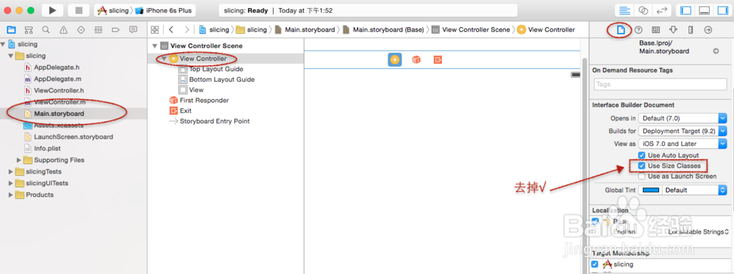
Task: Choose slicing scheme in toolbar
Action: coord(113,10)
